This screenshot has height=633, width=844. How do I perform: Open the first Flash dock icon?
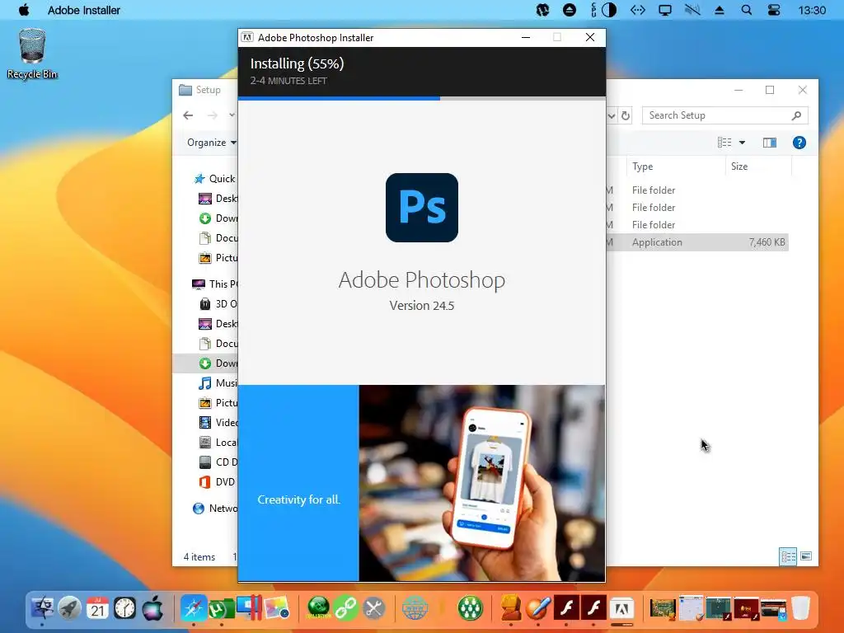coord(566,608)
